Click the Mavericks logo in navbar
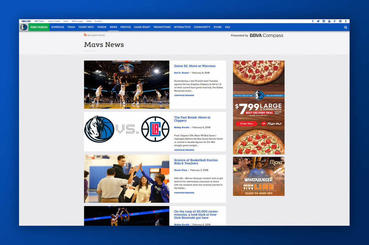 click(24, 27)
